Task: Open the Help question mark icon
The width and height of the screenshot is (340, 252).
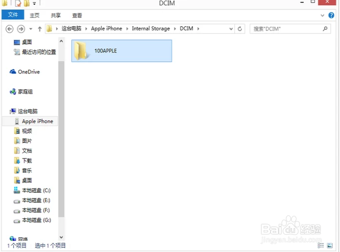Action: (331, 15)
